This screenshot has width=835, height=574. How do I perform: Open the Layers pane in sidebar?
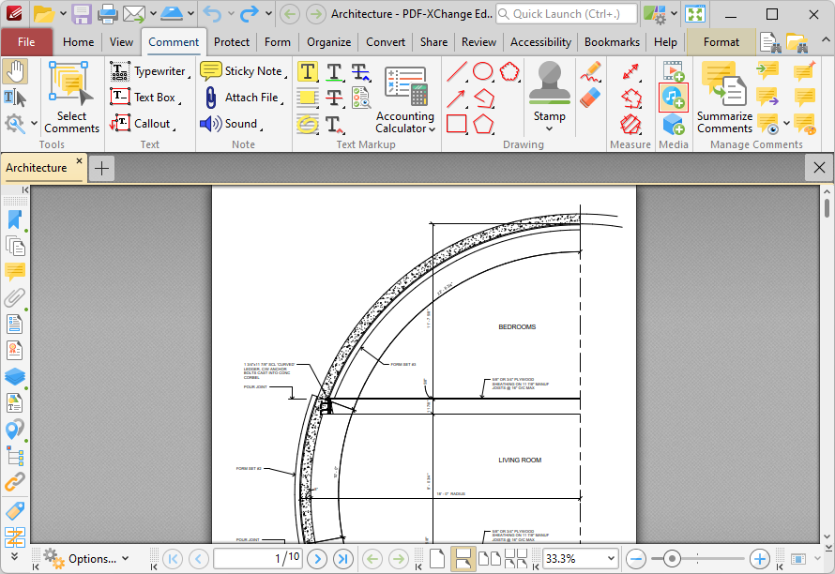[x=15, y=377]
